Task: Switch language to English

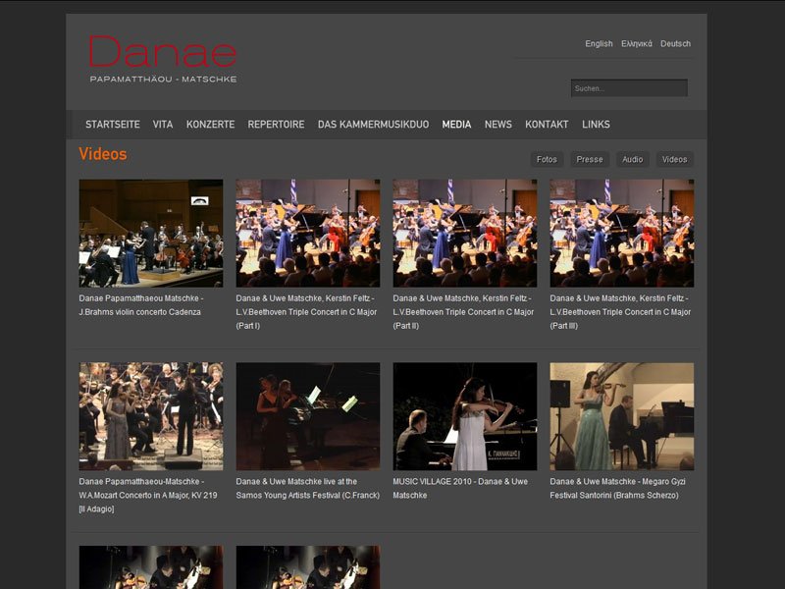Action: click(x=599, y=43)
